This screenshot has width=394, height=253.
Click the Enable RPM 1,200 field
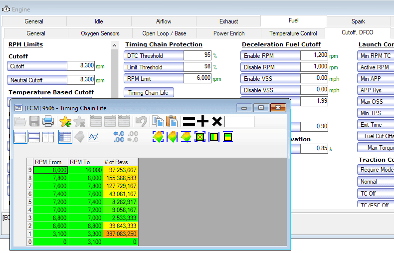pyautogui.click(x=314, y=55)
